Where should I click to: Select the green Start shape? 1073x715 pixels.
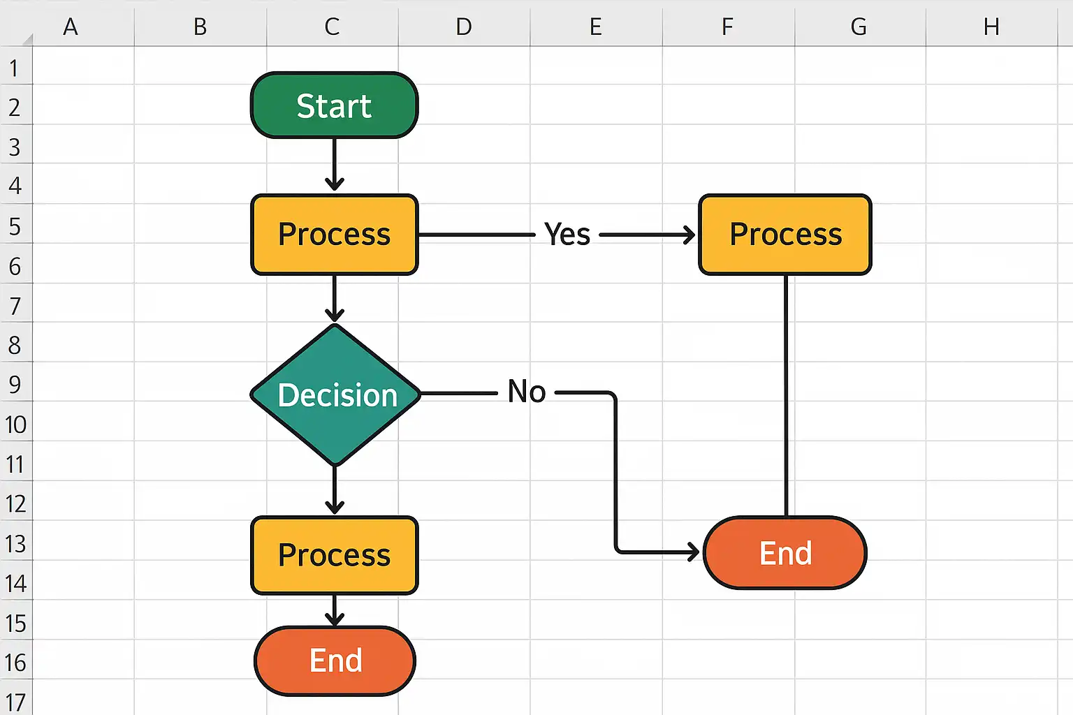[x=334, y=105]
